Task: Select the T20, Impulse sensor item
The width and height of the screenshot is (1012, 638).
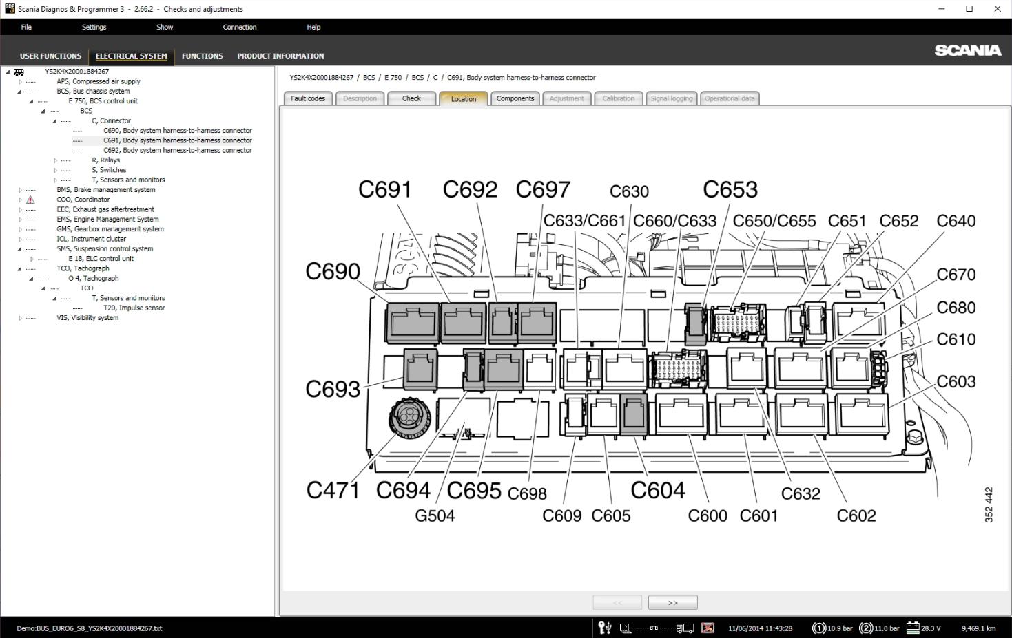Action: pyautogui.click(x=134, y=308)
